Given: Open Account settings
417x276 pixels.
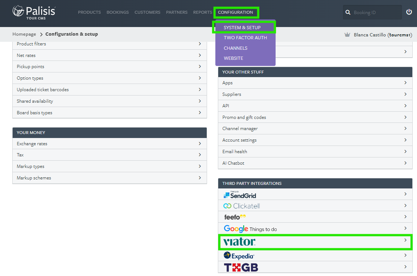Looking at the screenshot, I should pos(315,140).
